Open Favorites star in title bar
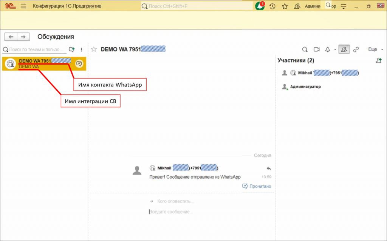This screenshot has width=387, height=241. [x=285, y=6]
